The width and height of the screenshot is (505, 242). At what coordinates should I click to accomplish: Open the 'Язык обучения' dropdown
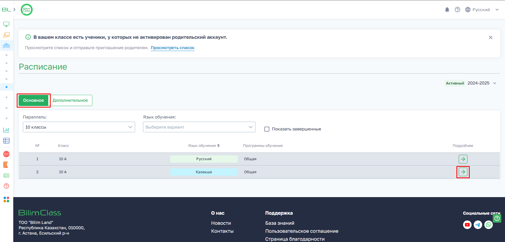[x=199, y=127]
